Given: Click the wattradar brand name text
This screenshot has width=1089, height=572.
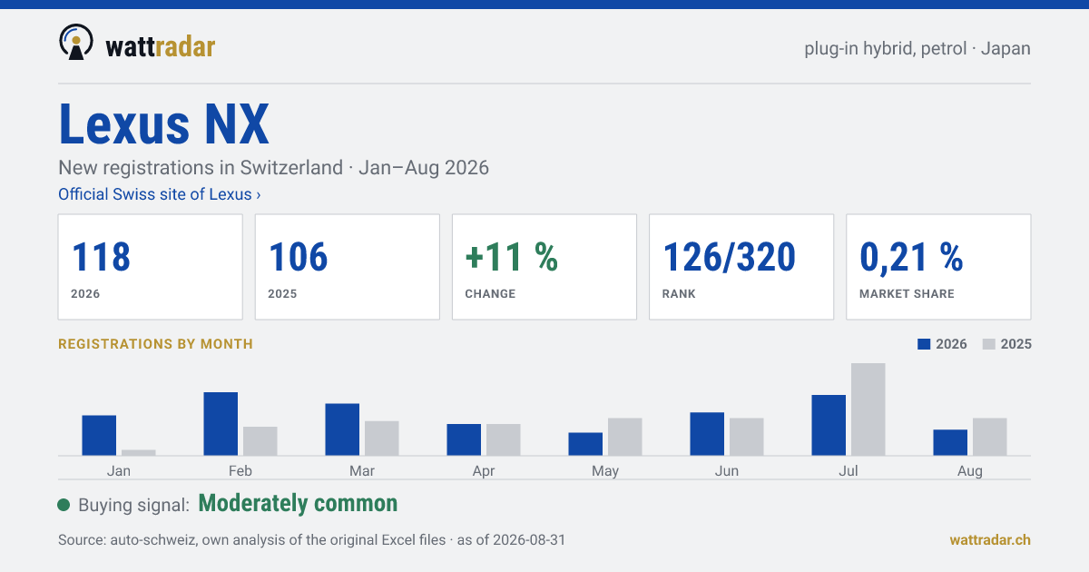Looking at the screenshot, I should click(x=161, y=45).
